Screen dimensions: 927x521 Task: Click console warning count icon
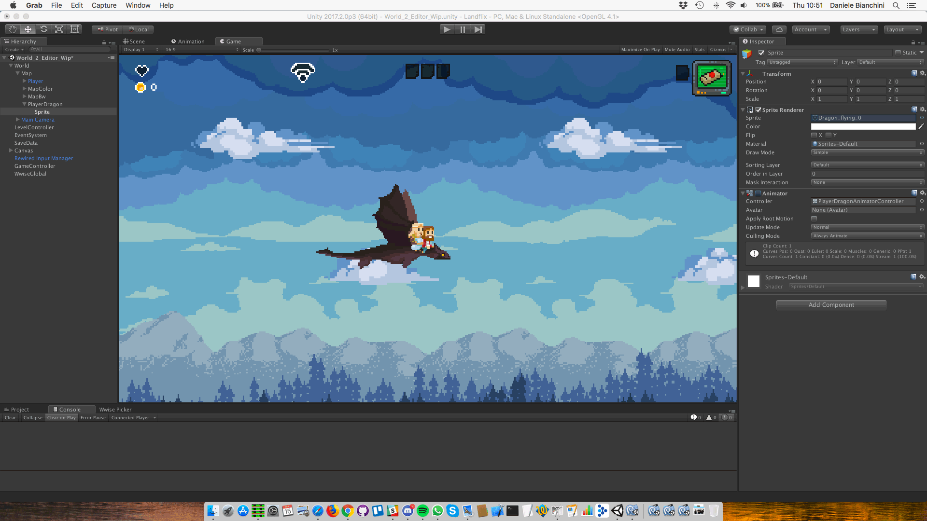(x=712, y=418)
